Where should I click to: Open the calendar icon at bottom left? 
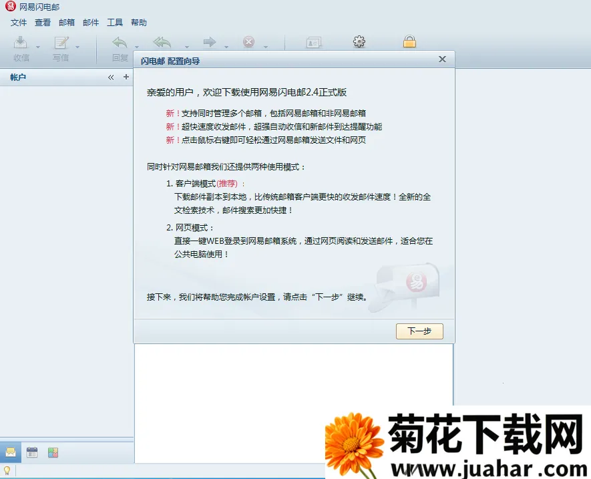pos(31,452)
